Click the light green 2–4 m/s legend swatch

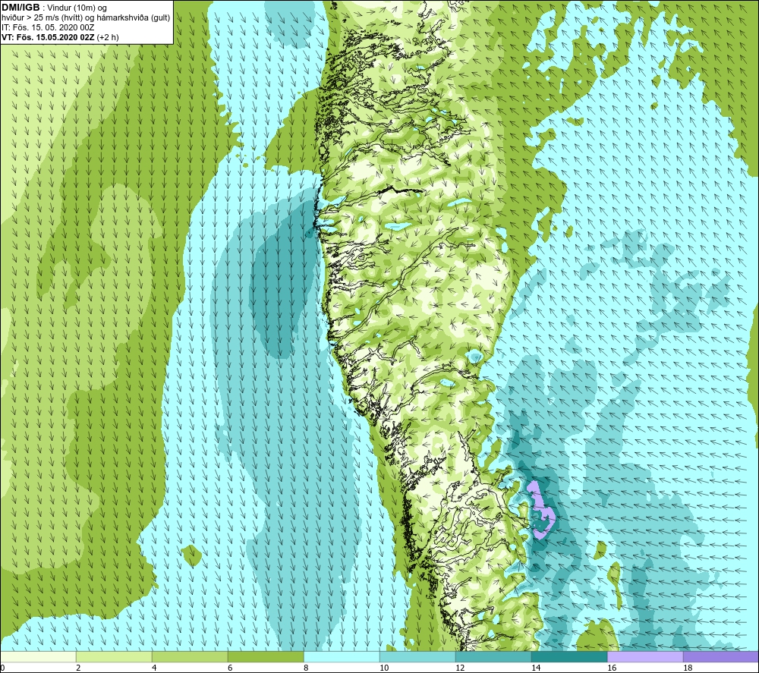click(115, 656)
